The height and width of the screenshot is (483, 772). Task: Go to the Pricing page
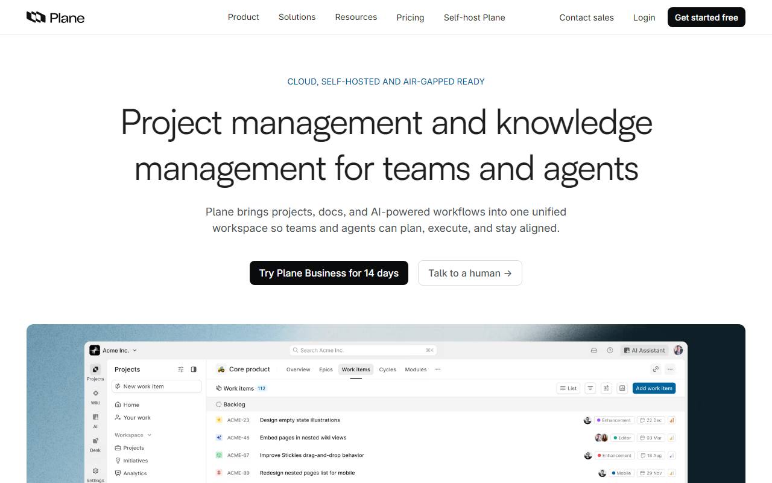[410, 18]
